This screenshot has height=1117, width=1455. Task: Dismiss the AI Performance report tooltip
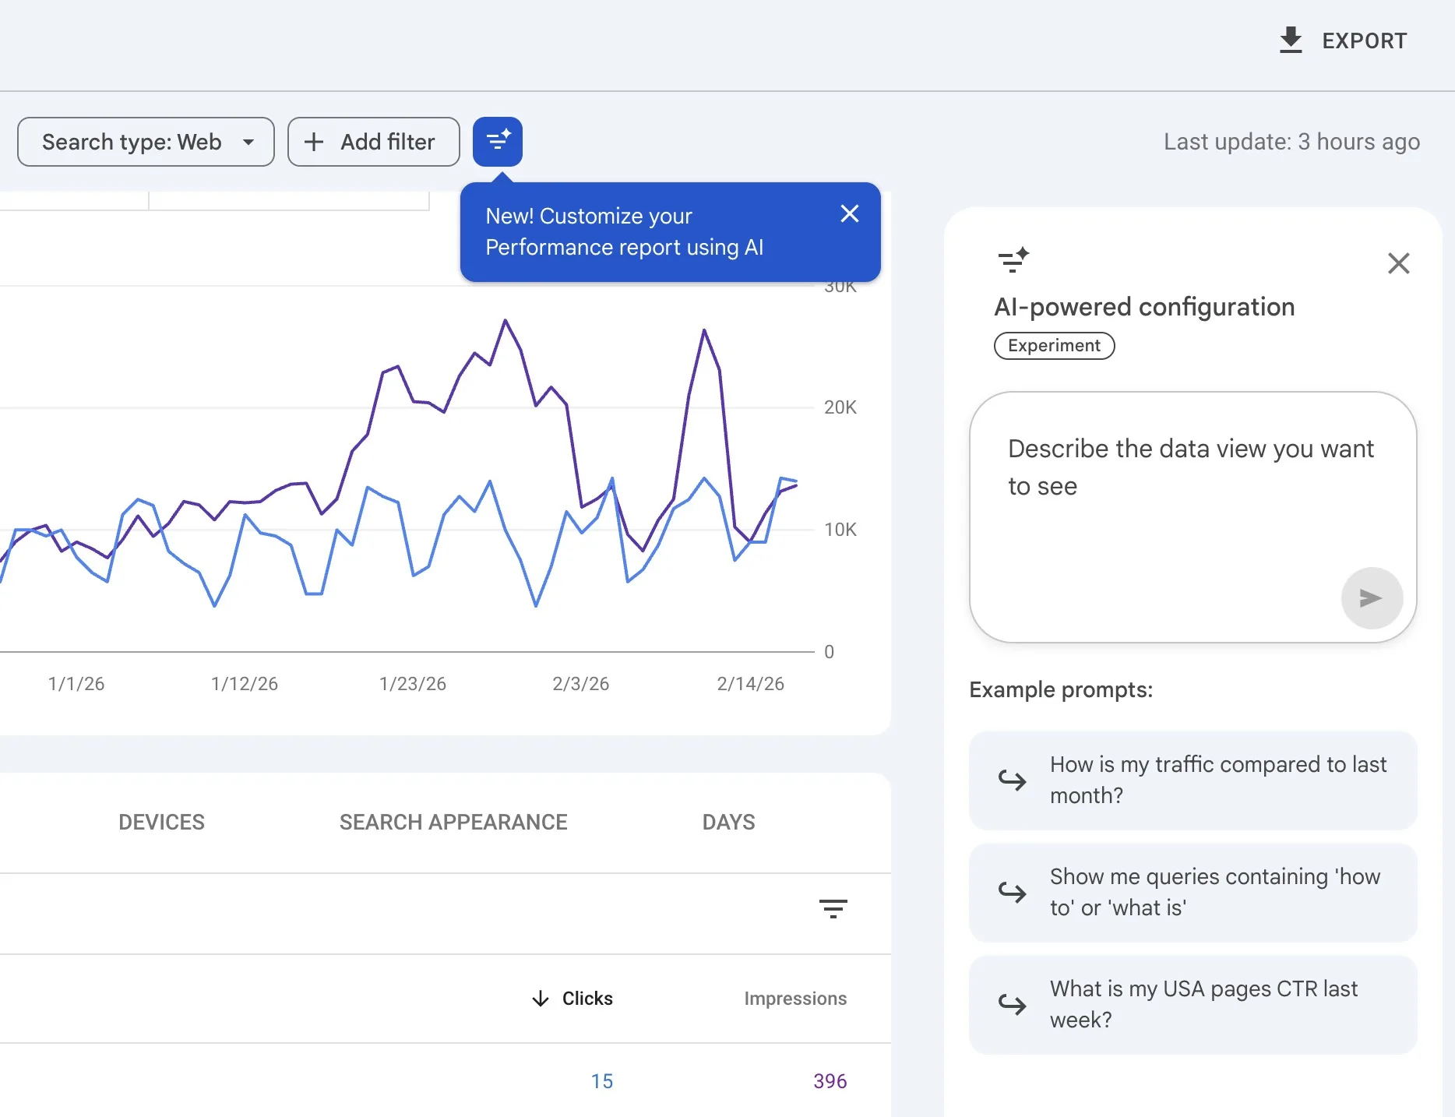click(x=850, y=213)
